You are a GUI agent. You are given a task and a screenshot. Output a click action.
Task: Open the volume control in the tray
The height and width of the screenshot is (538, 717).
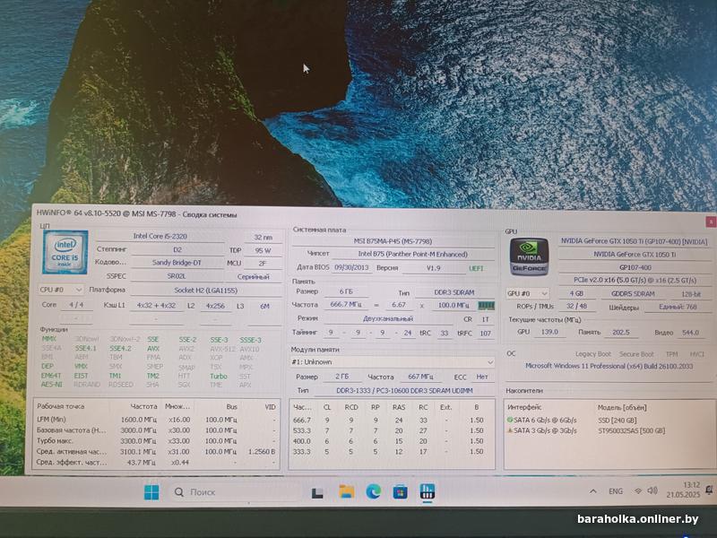[x=652, y=490]
